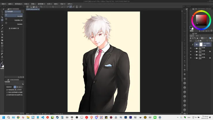
Task: Expand the bottom layer folder arrow
Action: 195,58
